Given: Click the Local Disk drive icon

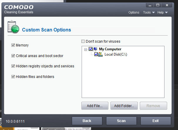Looking at the screenshot, I should point(101,54).
